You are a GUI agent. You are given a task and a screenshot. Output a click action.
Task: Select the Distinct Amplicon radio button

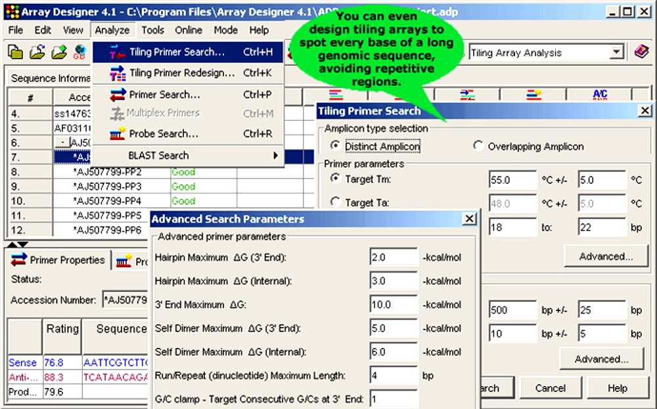point(335,146)
